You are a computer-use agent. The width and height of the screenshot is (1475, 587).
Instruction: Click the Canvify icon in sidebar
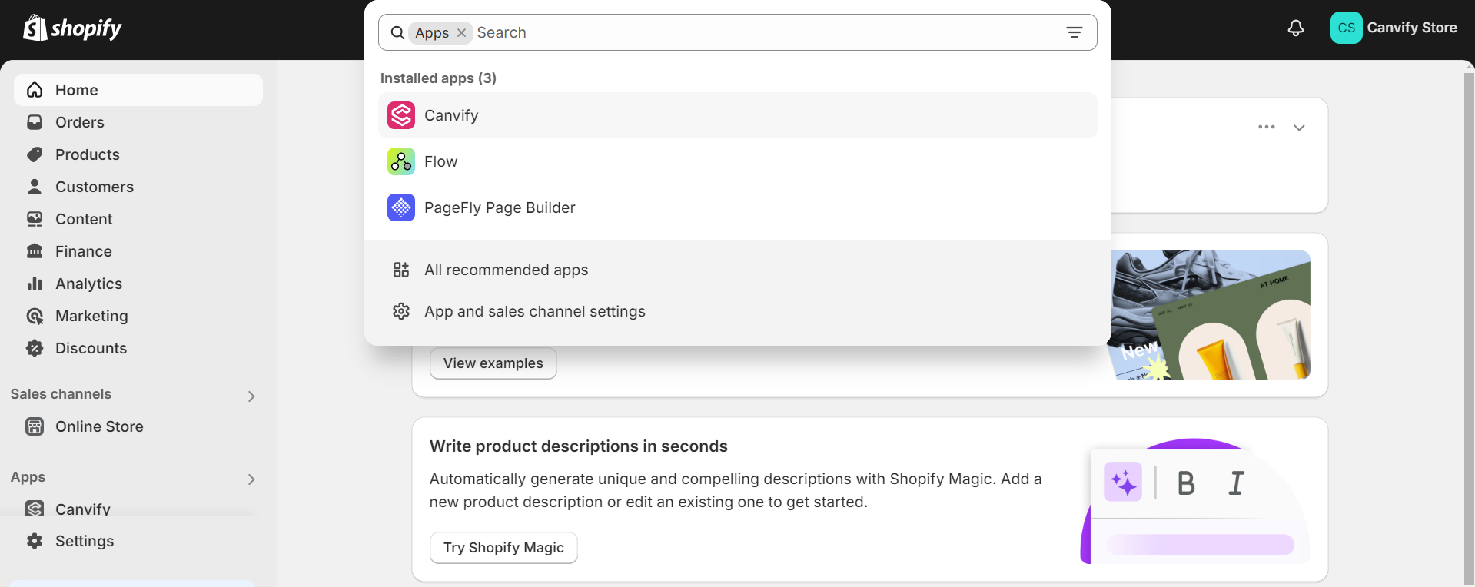35,508
